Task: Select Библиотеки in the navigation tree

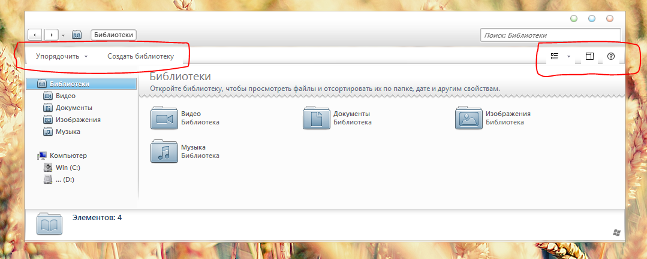Action: [x=81, y=84]
